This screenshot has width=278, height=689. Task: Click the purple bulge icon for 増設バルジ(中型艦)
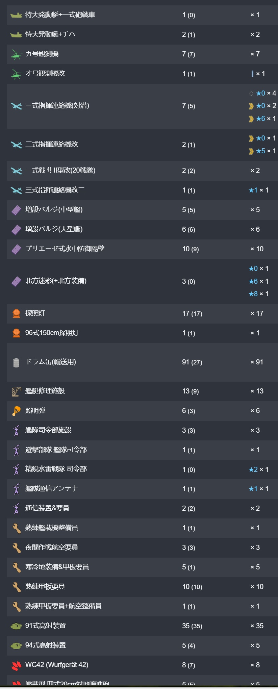point(16,210)
